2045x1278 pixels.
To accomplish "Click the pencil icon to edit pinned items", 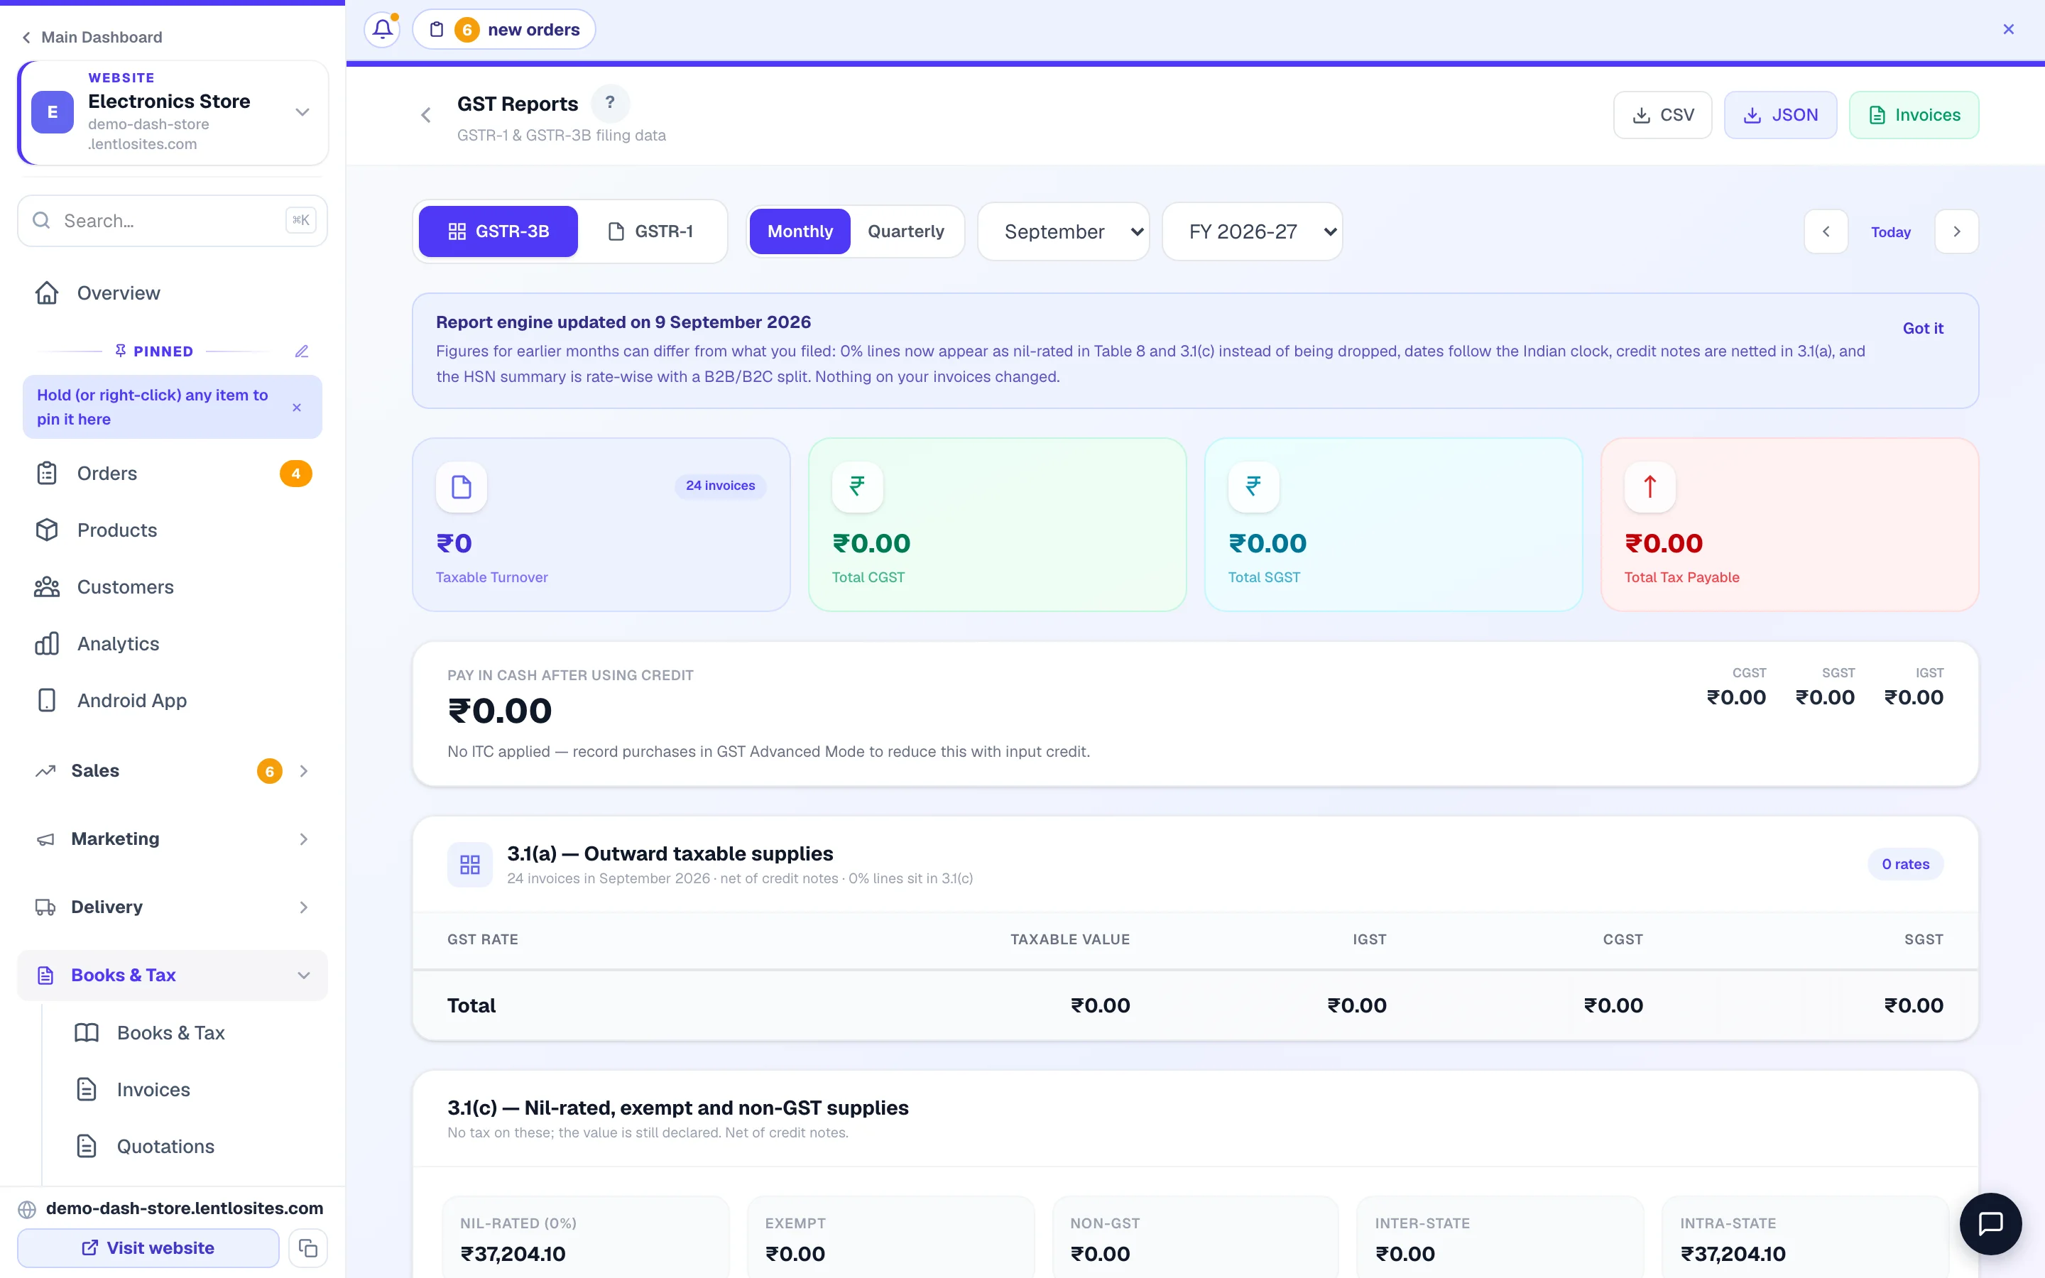I will click(x=302, y=351).
